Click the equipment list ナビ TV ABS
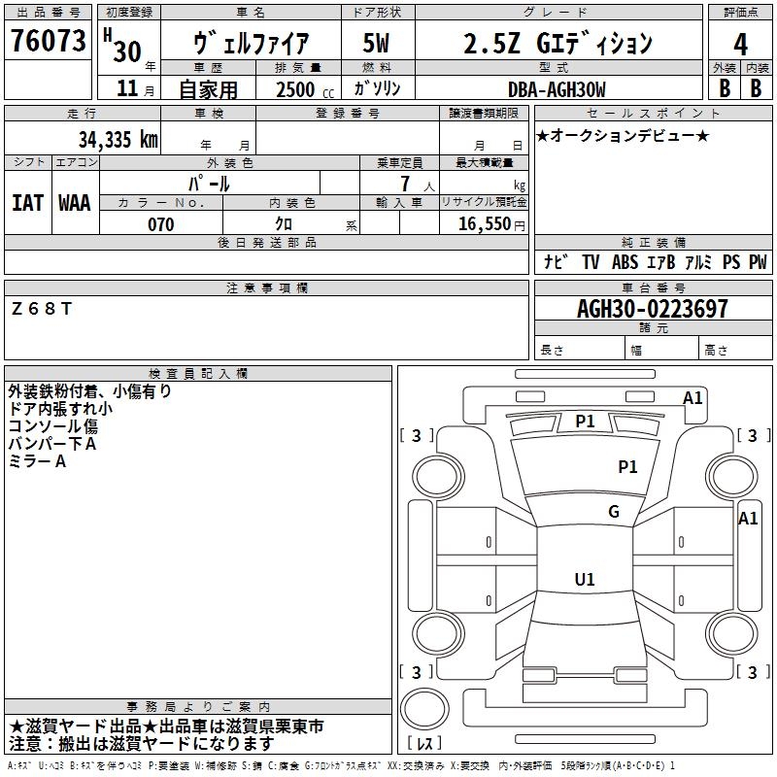The image size is (777, 777). pyautogui.click(x=655, y=262)
